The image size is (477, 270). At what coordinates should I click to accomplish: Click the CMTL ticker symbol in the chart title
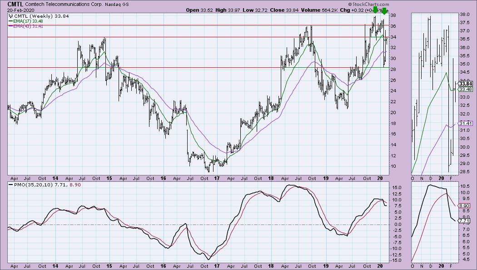15,4
